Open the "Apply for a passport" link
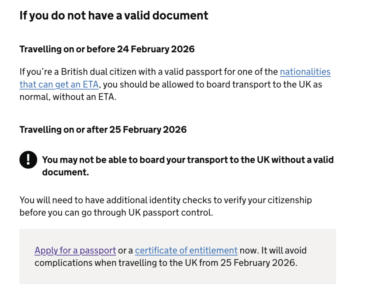This screenshot has height=289, width=378. 75,251
